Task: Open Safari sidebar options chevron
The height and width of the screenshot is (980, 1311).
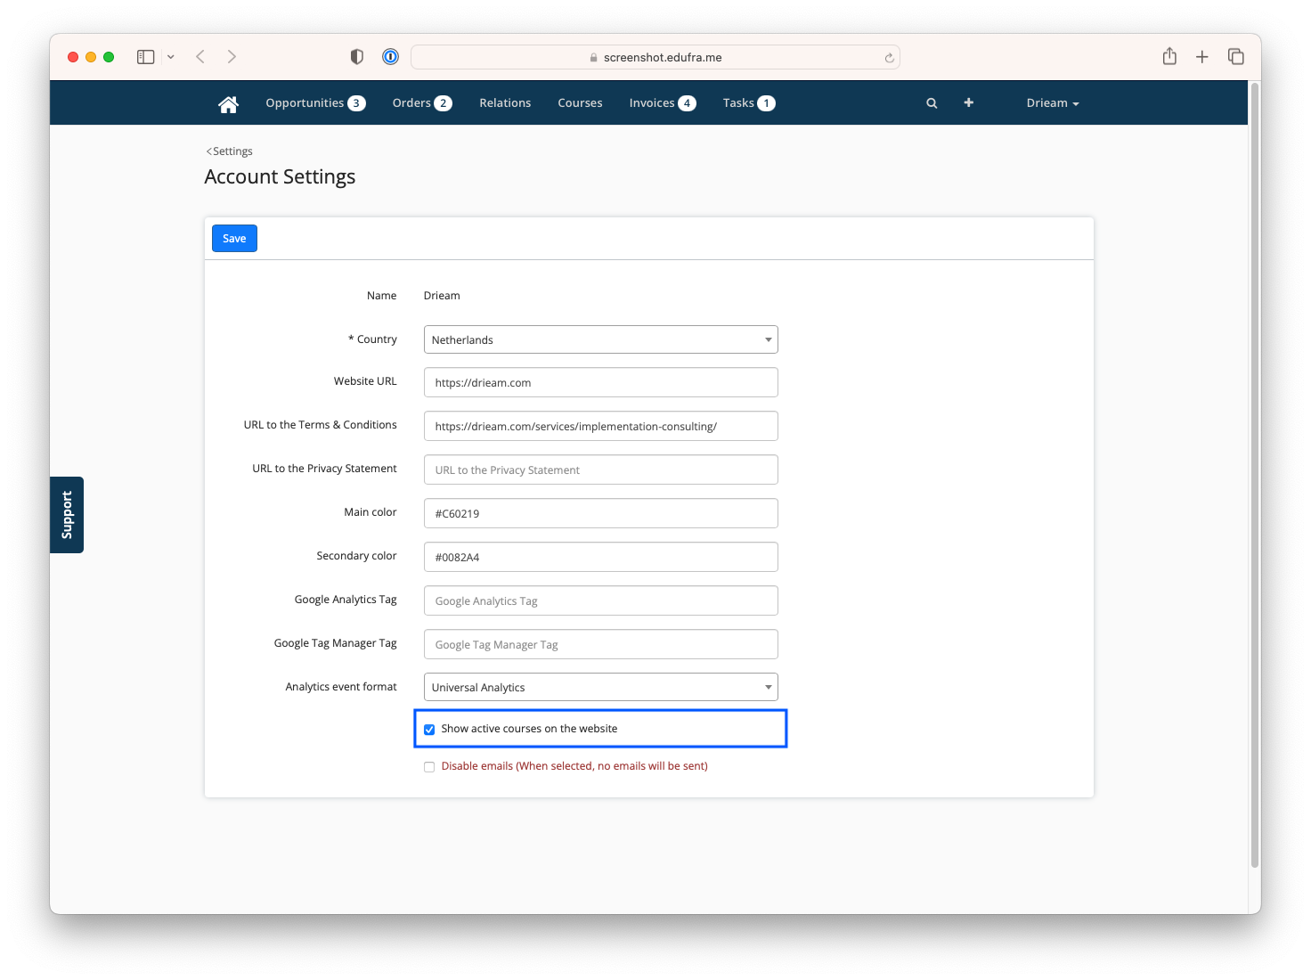Action: click(x=170, y=57)
